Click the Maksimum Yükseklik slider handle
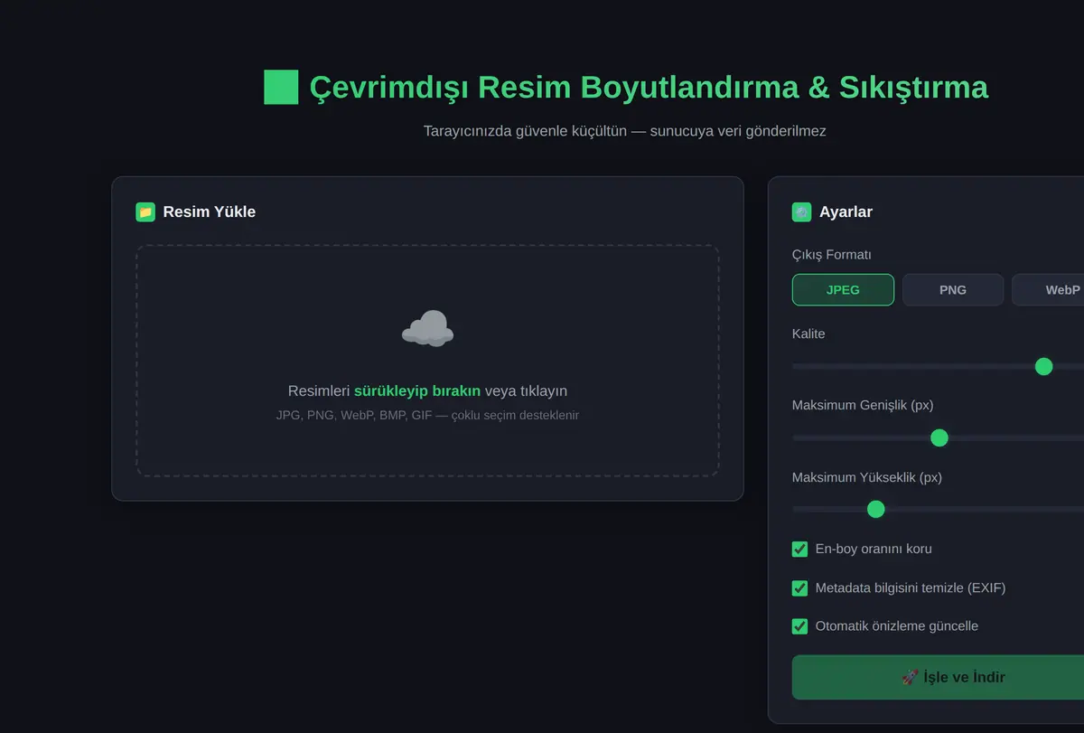Image resolution: width=1084 pixels, height=733 pixels. coord(875,509)
